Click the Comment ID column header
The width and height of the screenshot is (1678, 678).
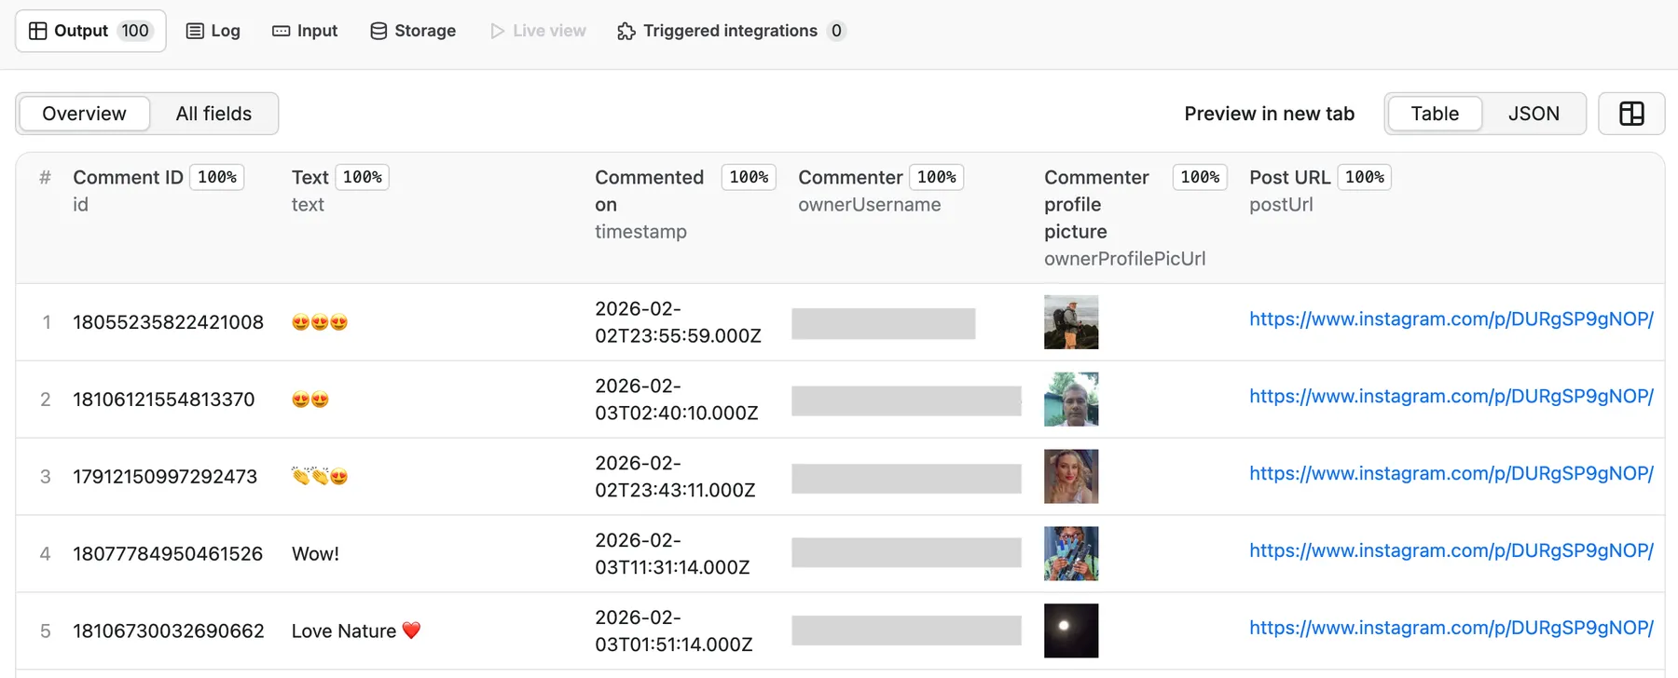[128, 177]
